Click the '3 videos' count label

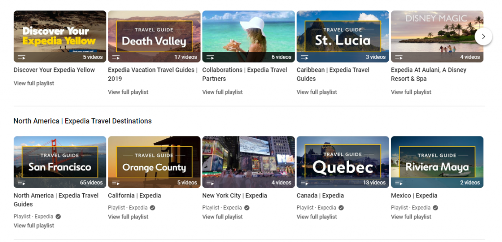pos(376,57)
